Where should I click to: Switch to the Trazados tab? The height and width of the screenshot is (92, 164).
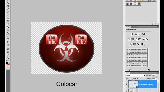click(x=139, y=73)
